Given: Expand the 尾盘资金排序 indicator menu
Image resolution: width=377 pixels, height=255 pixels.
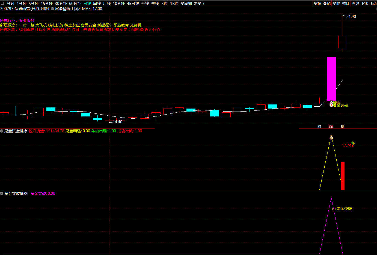Looking at the screenshot, I should (x=2, y=131).
